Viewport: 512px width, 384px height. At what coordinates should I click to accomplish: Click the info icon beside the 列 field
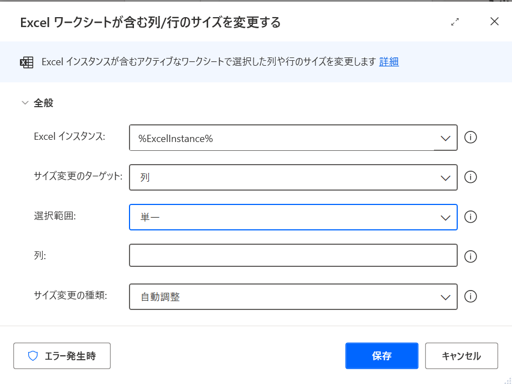pyautogui.click(x=470, y=256)
